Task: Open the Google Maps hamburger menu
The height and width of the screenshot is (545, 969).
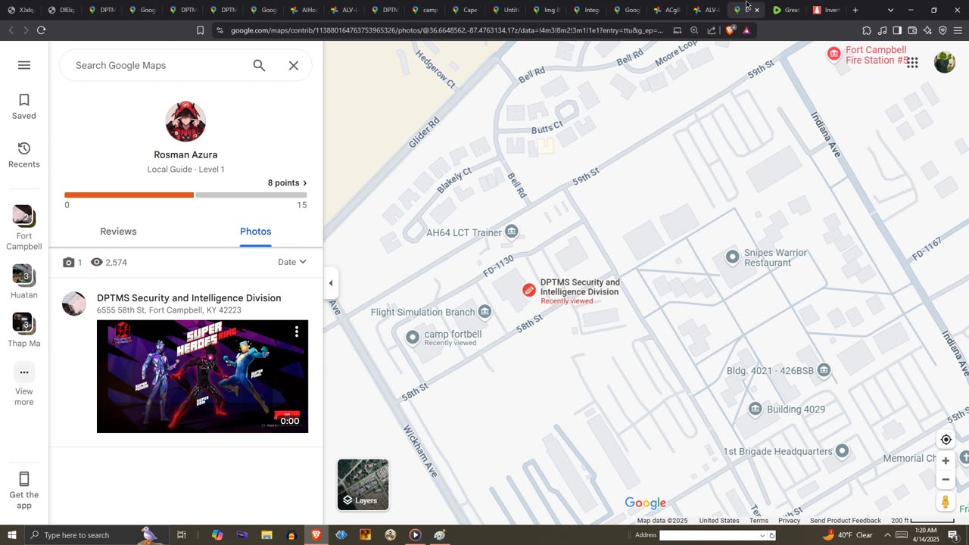Action: [x=24, y=65]
